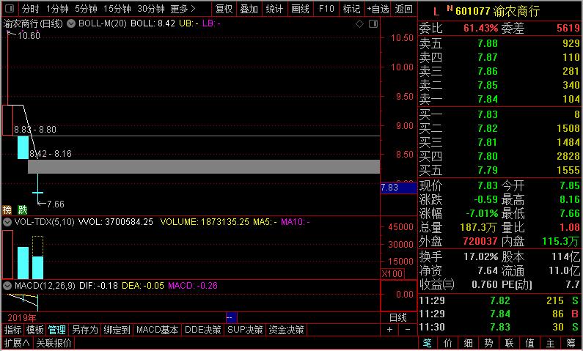Click the 换手 17.02% value
This screenshot has height=351, width=583.
coord(480,256)
